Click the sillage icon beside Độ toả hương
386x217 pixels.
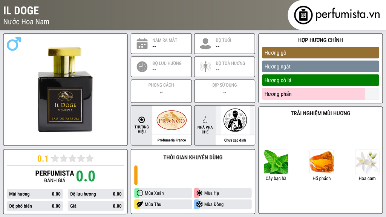205,67
